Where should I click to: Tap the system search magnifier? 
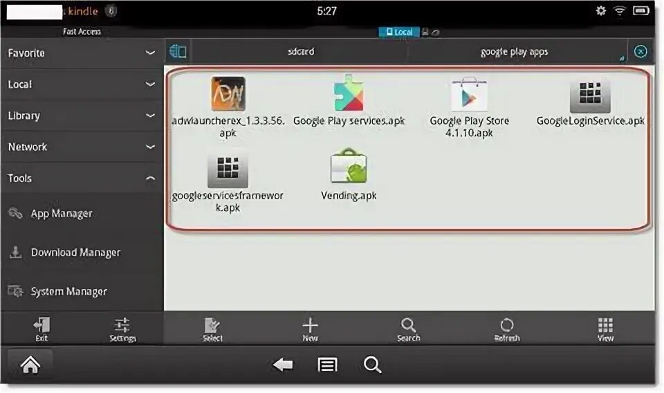click(x=373, y=365)
